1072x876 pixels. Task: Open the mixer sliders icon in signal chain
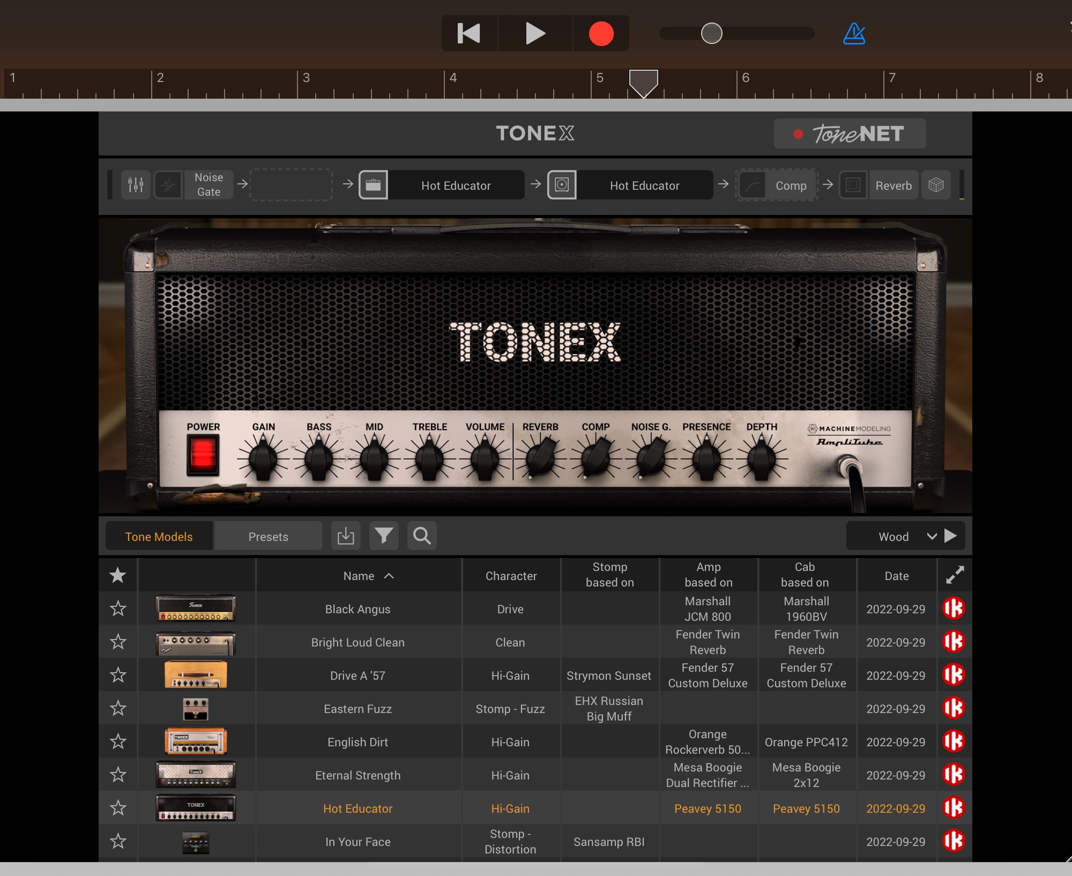[136, 185]
